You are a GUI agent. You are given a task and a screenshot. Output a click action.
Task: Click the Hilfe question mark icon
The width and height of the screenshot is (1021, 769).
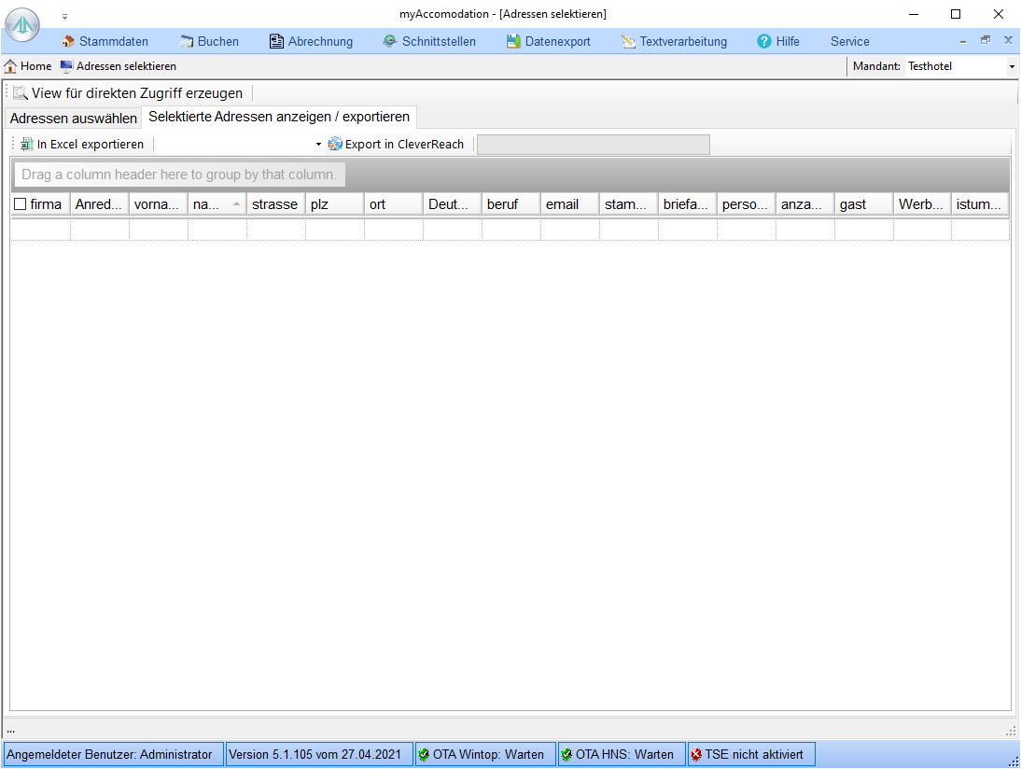tap(764, 41)
